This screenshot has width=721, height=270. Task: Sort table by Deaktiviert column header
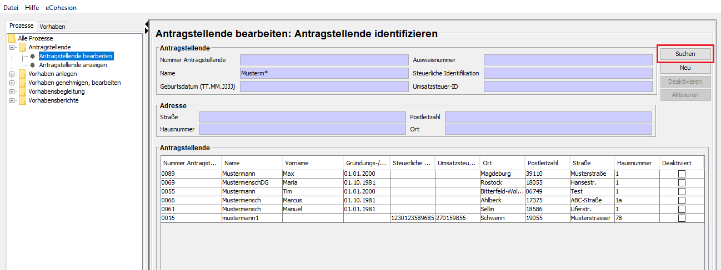click(682, 163)
